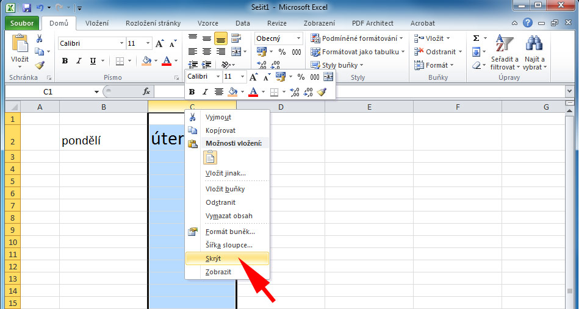The width and height of the screenshot is (579, 309).
Task: Toggle Underline in the ribbon Písmo group
Action: [x=93, y=61]
